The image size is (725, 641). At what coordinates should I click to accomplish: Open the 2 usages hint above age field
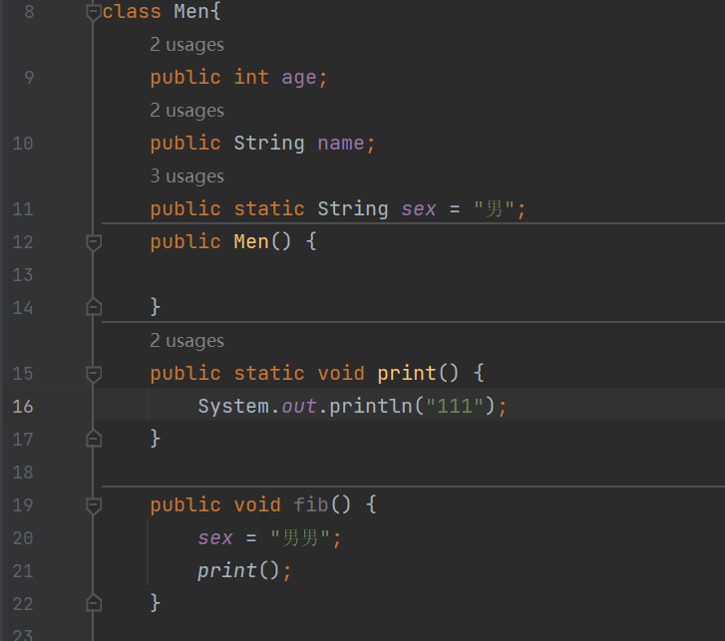click(186, 45)
